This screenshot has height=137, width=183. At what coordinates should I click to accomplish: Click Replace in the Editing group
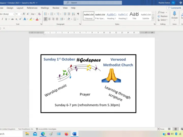click(163, 16)
